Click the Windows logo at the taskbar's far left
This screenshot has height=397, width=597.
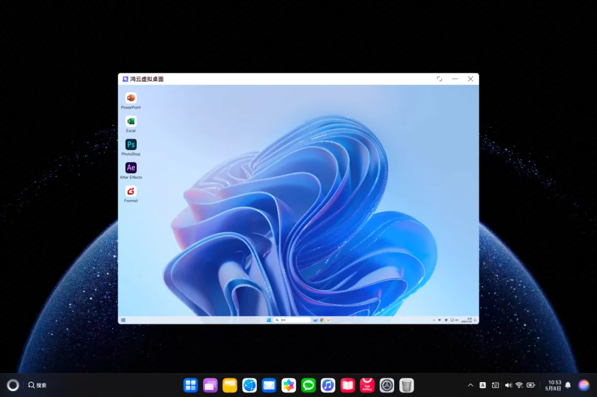(123, 320)
